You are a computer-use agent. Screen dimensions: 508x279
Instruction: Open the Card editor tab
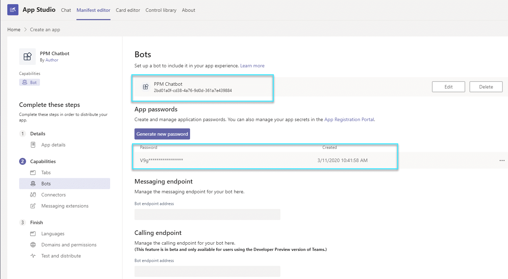click(128, 10)
